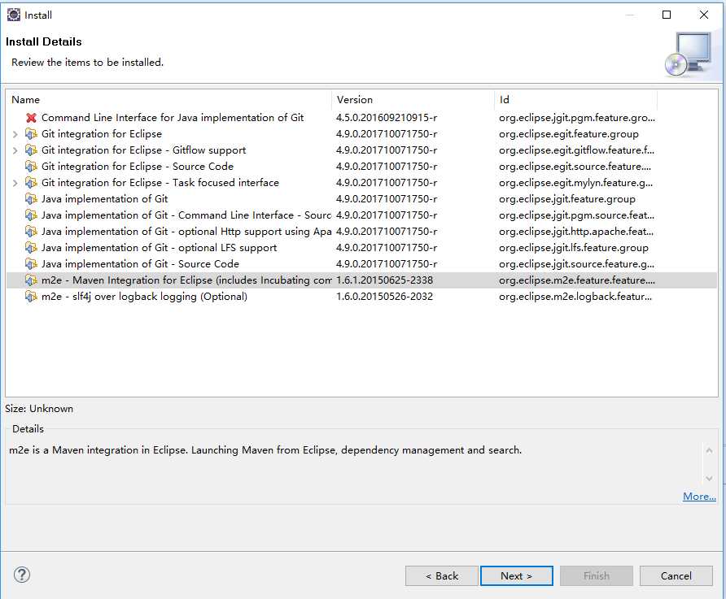This screenshot has width=726, height=599.
Task: Expand the Git integration for Eclipse node
Action: tap(15, 134)
